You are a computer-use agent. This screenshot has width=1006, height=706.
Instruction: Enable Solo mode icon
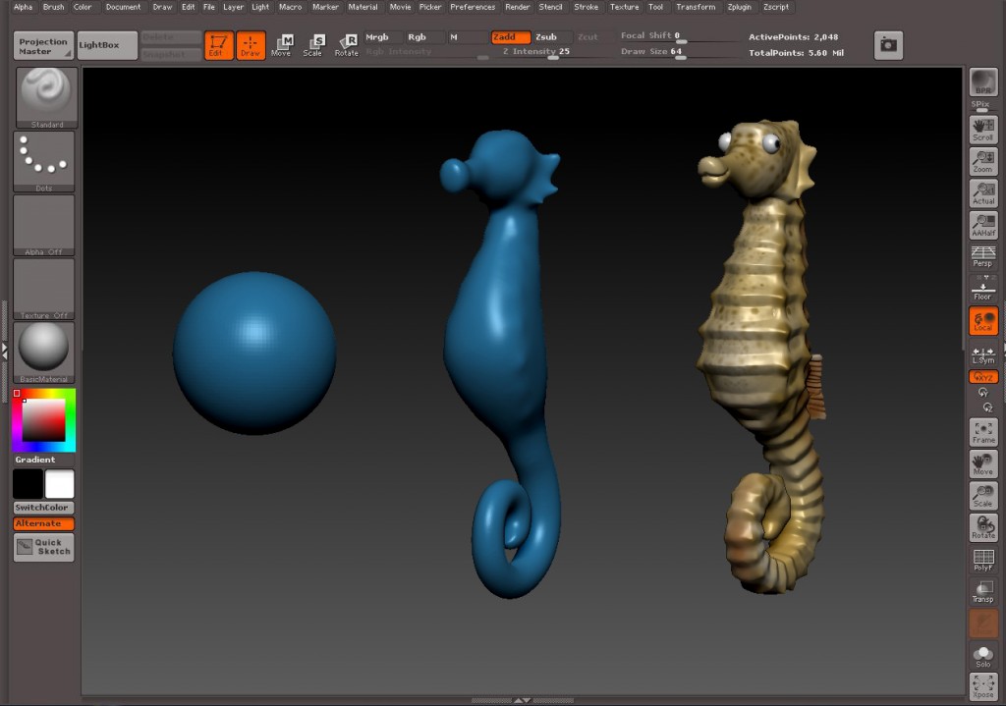pyautogui.click(x=982, y=656)
